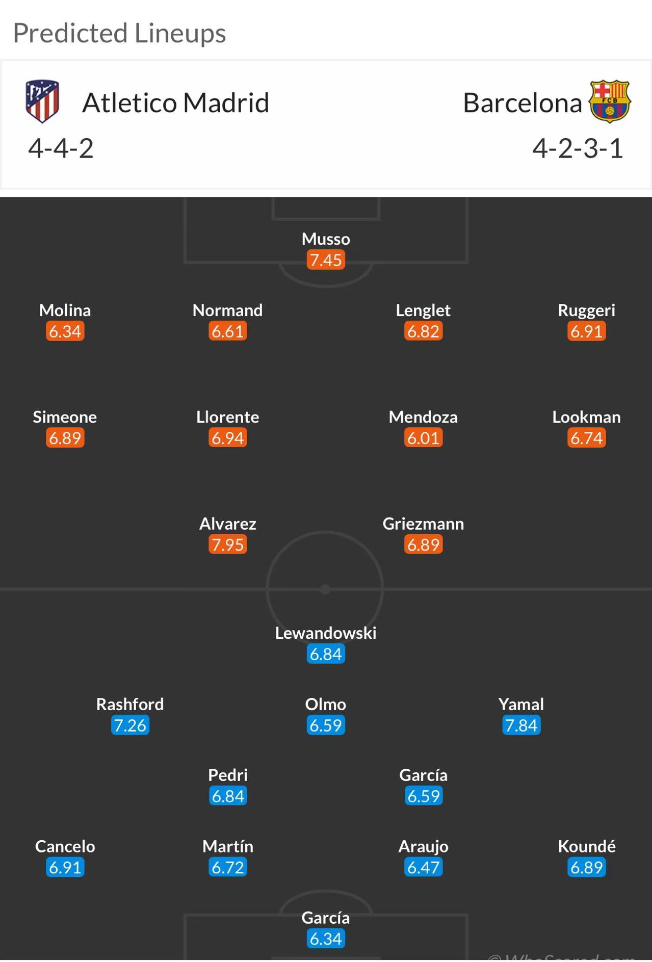Screen dimensions: 652x962
Task: Select Koundé's player name
Action: tap(587, 846)
